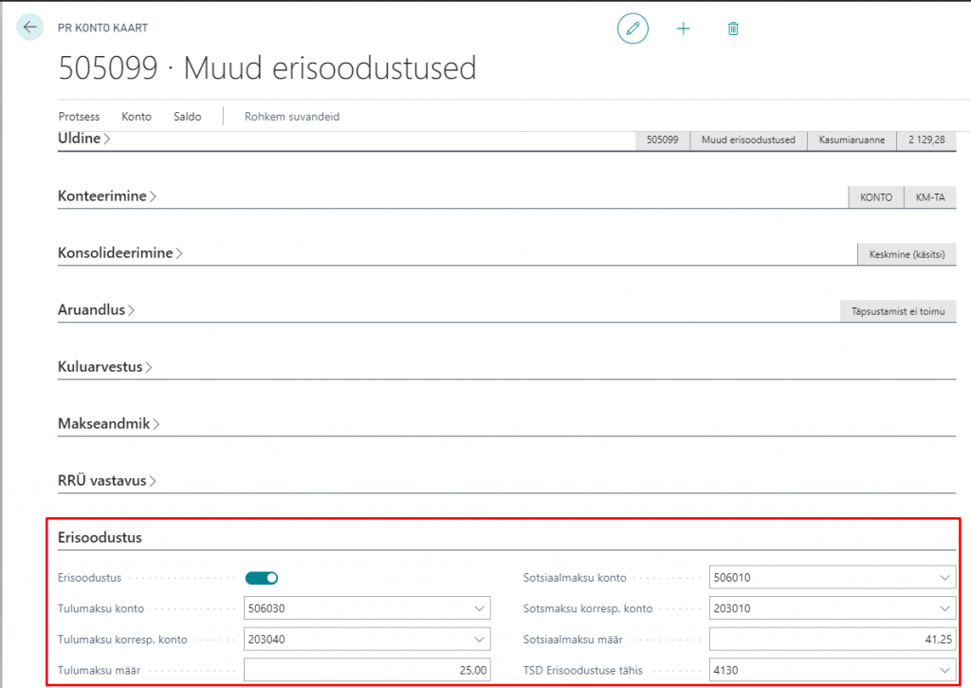Click the back arrow icon
Viewport: 971px width, 688px height.
tap(30, 28)
